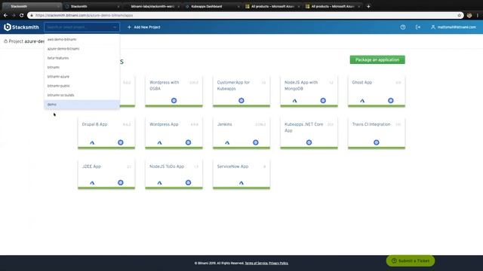Choose bitnami project in dropdown
483x271 pixels.
[82, 67]
